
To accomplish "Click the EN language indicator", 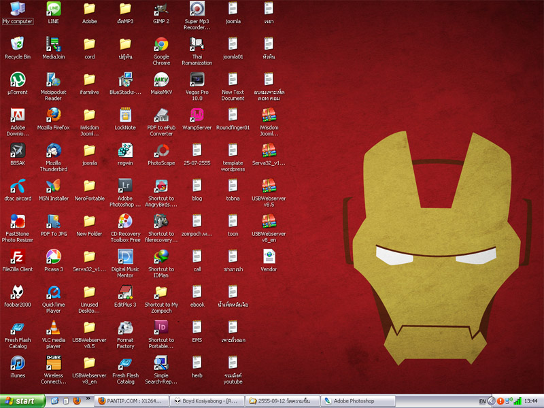I will (482, 401).
